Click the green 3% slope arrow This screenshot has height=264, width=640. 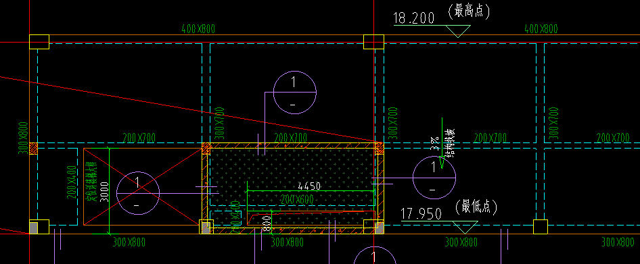(x=442, y=143)
